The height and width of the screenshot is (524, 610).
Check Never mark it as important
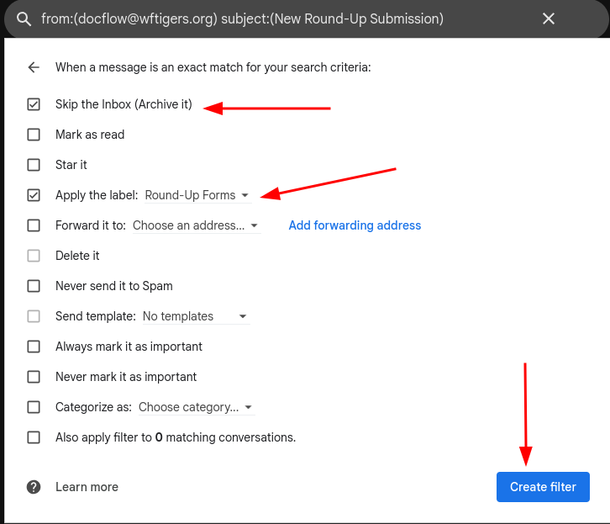pyautogui.click(x=34, y=377)
